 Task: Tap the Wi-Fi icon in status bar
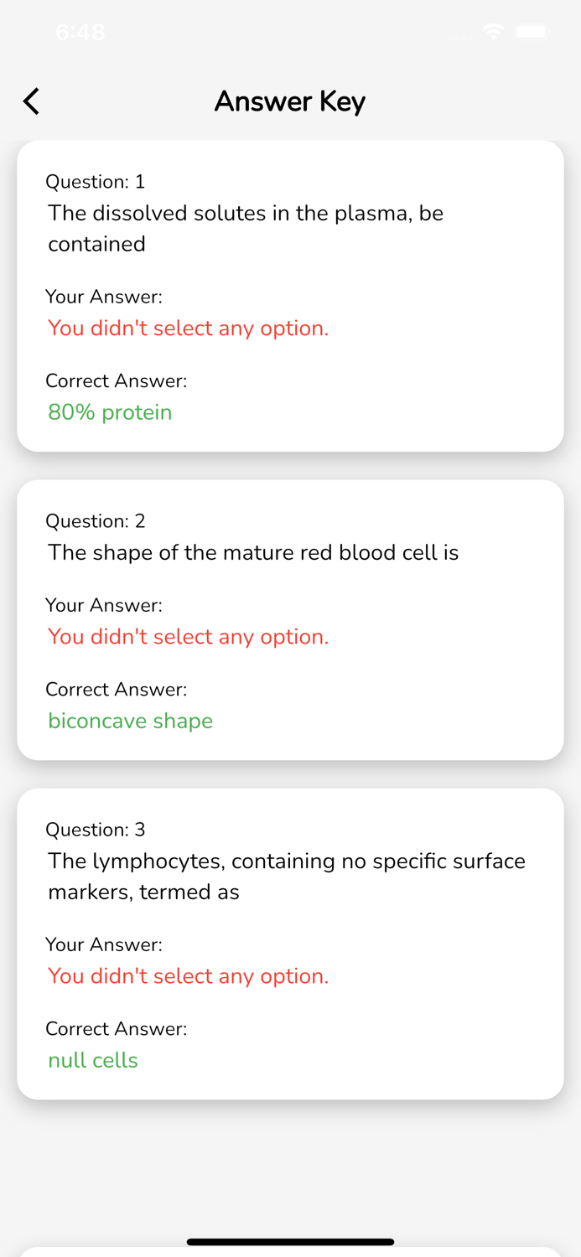click(x=493, y=32)
